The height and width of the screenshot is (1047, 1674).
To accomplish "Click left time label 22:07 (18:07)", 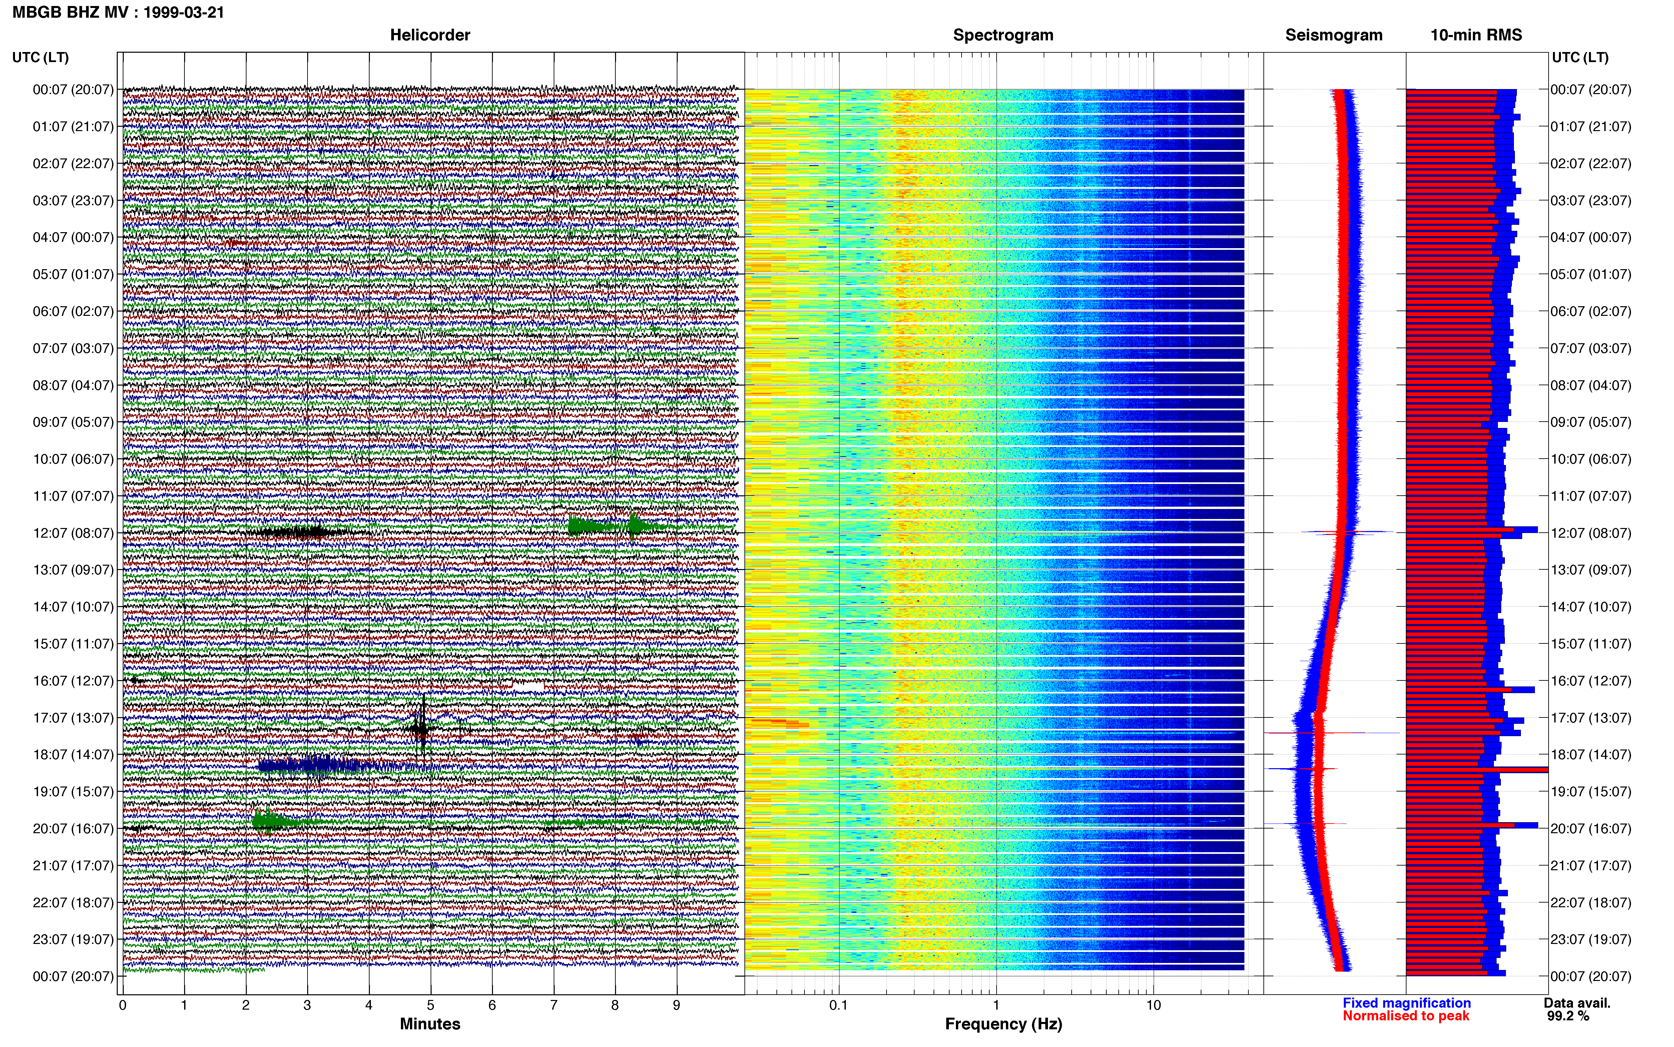I will [73, 902].
